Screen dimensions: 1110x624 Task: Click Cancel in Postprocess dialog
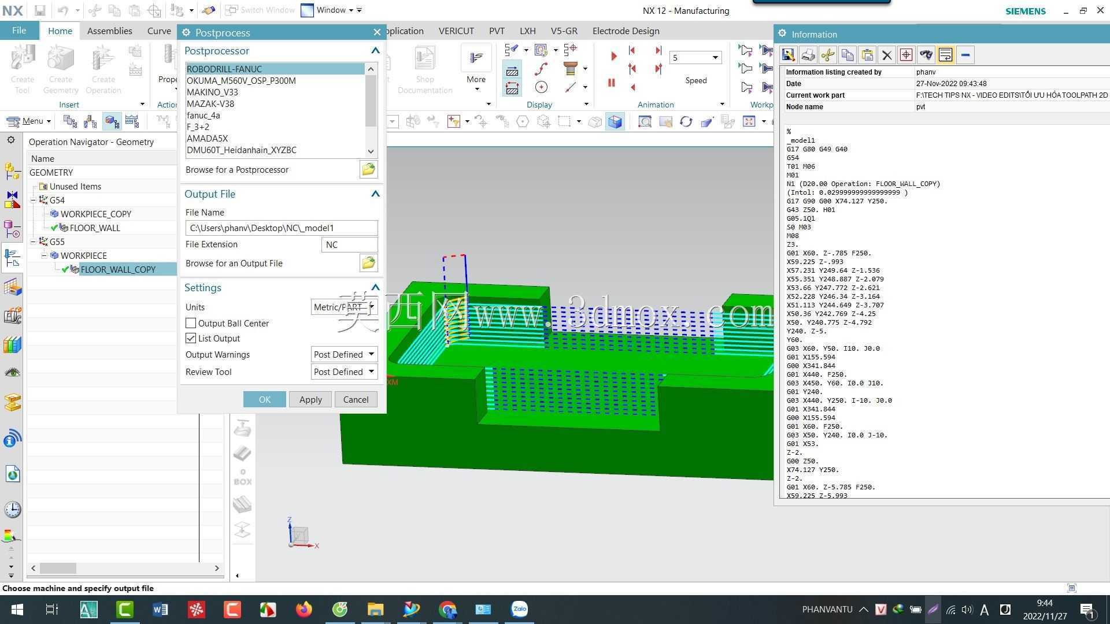tap(356, 399)
